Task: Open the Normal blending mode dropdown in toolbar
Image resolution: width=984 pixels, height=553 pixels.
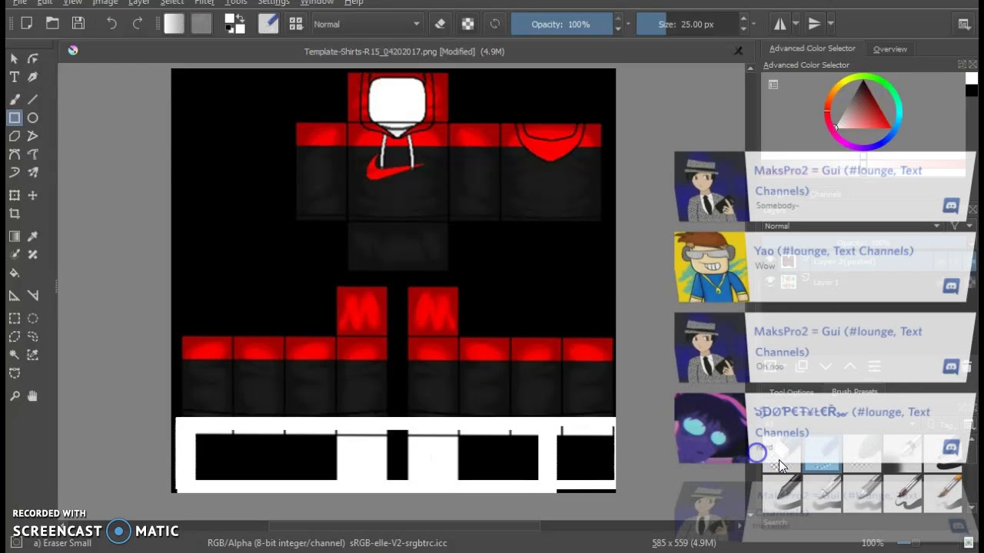Action: (x=367, y=24)
